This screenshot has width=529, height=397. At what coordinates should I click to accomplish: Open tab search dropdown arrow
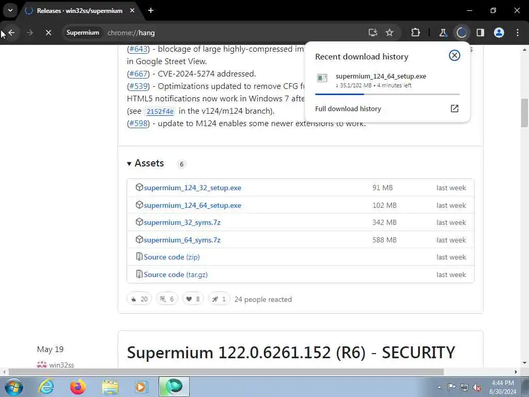(10, 10)
